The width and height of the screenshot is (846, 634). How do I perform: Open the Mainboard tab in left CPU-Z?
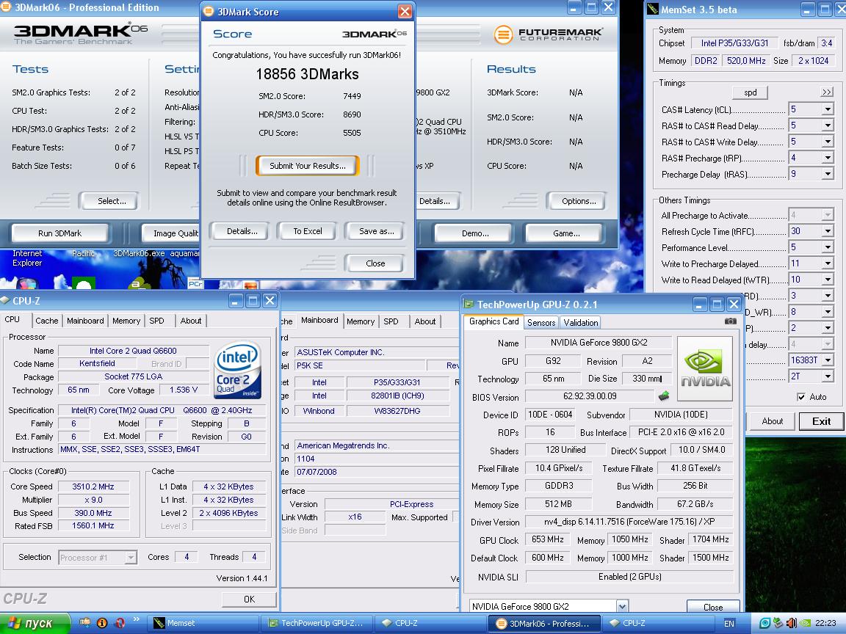(85, 321)
